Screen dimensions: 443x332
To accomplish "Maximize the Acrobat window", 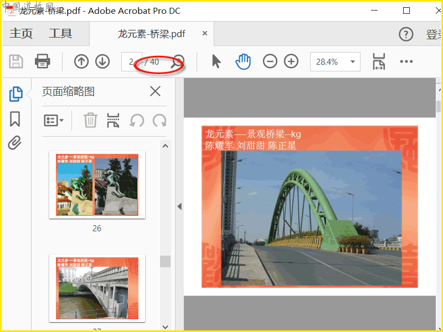I will click(x=406, y=11).
